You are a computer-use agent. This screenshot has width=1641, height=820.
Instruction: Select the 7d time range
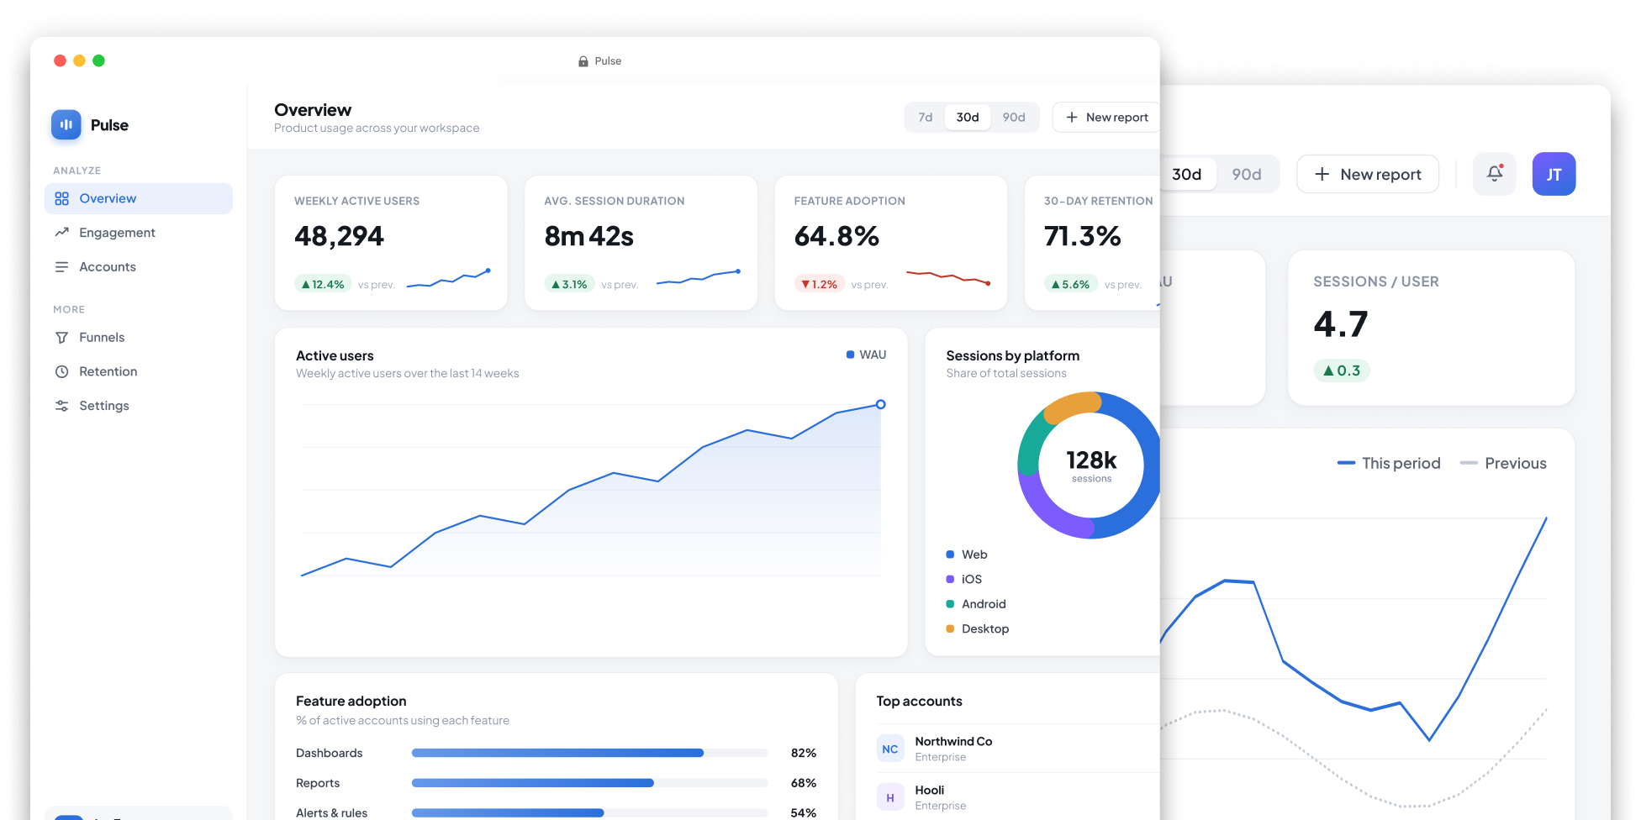(925, 118)
